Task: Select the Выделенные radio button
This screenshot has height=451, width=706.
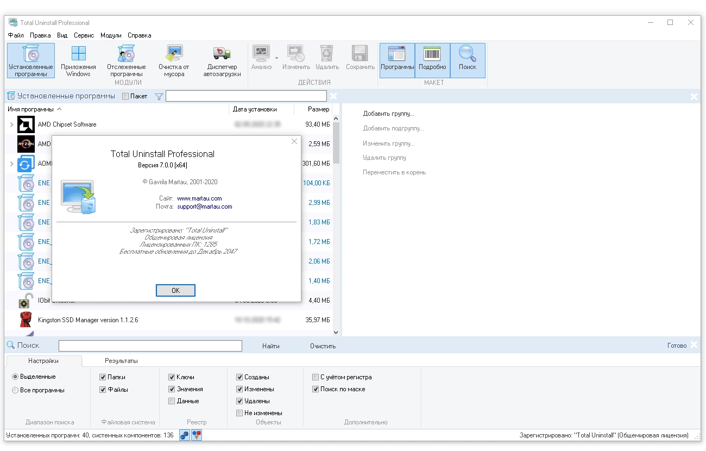Action: coord(15,377)
